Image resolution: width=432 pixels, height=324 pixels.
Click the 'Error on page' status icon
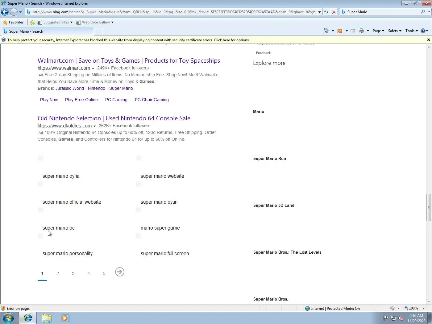coord(3,308)
